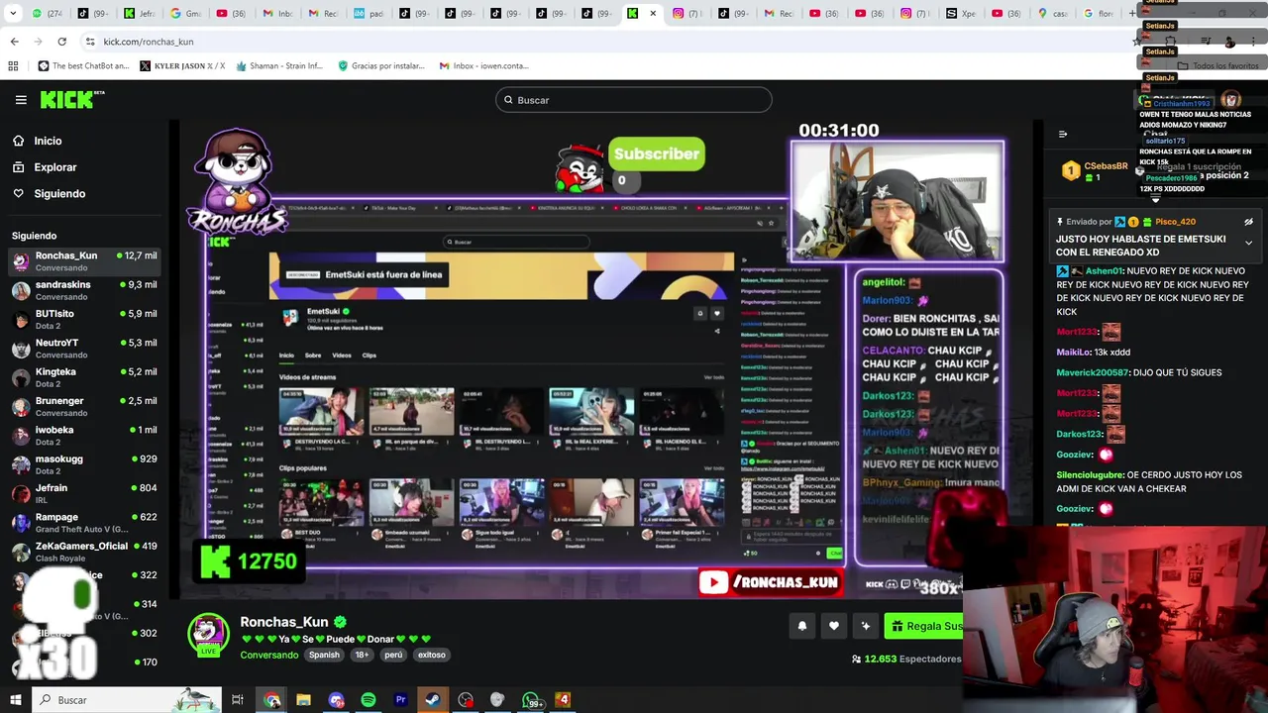Close the active Kick browser tab

click(652, 14)
